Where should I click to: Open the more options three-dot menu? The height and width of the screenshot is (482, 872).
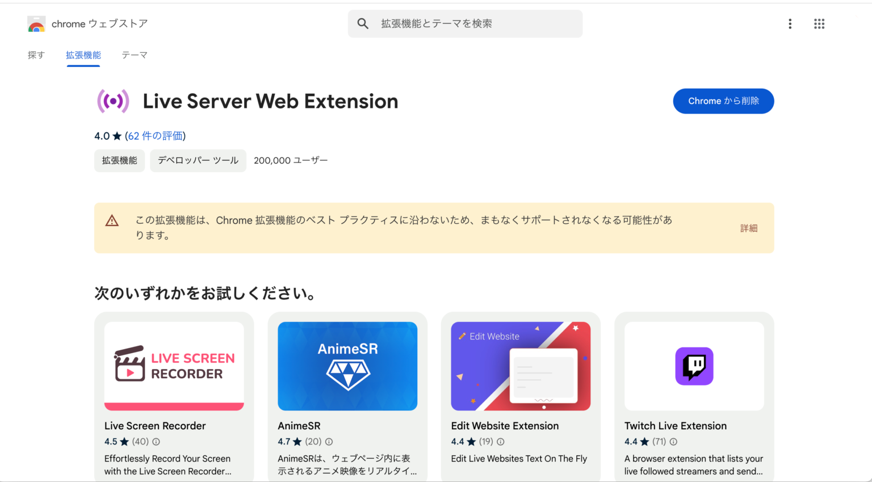[790, 24]
